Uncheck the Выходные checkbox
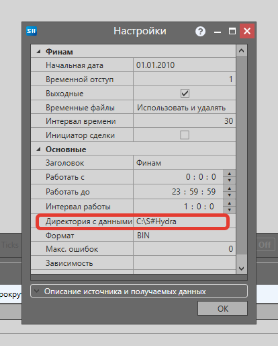Screen dimensions: 278x346 tap(185, 93)
